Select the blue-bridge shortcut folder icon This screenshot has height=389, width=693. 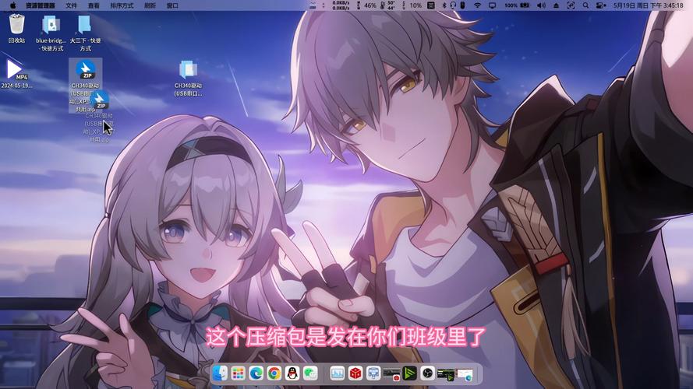[x=51, y=33]
